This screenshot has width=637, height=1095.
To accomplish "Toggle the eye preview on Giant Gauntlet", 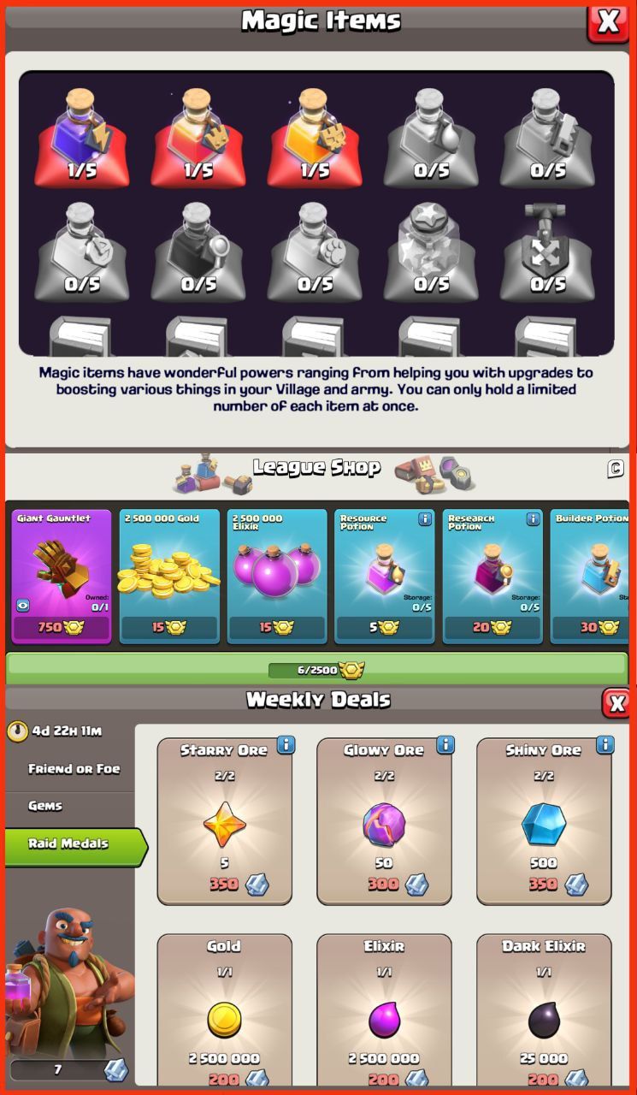I will (23, 605).
